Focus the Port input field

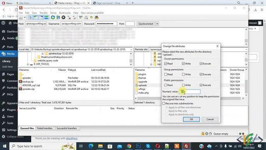coord(130,24)
